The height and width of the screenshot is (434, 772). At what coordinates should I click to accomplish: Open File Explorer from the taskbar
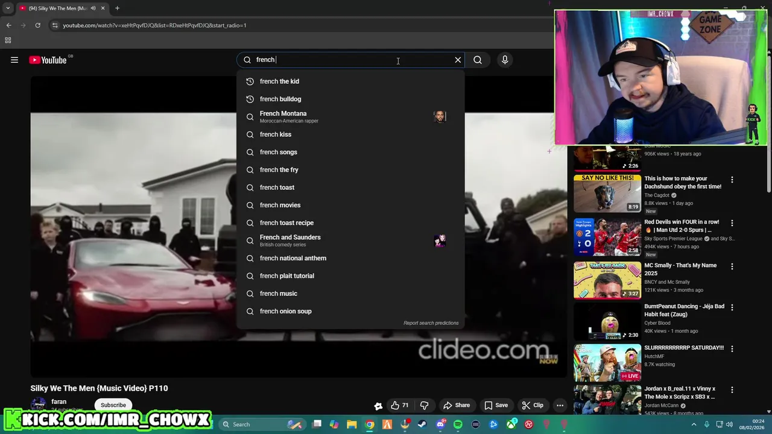[352, 424]
